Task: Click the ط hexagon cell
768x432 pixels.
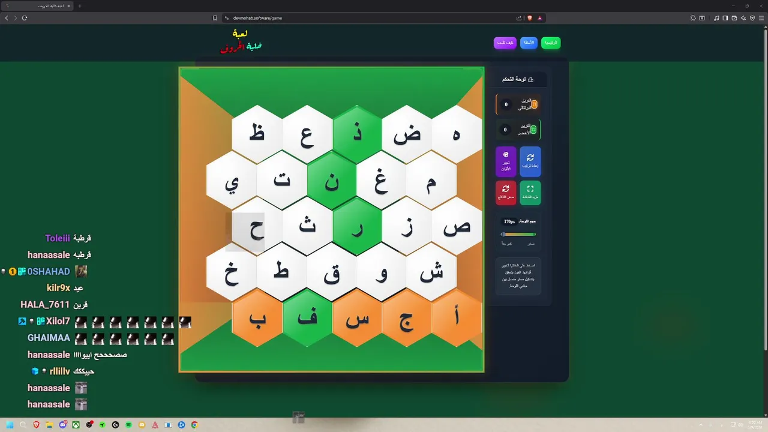Action: (x=282, y=272)
